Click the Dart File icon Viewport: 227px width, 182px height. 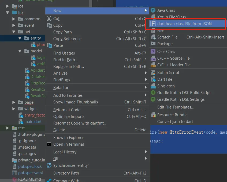click(x=153, y=79)
